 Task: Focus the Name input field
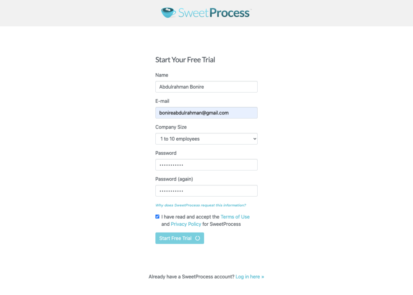206,87
